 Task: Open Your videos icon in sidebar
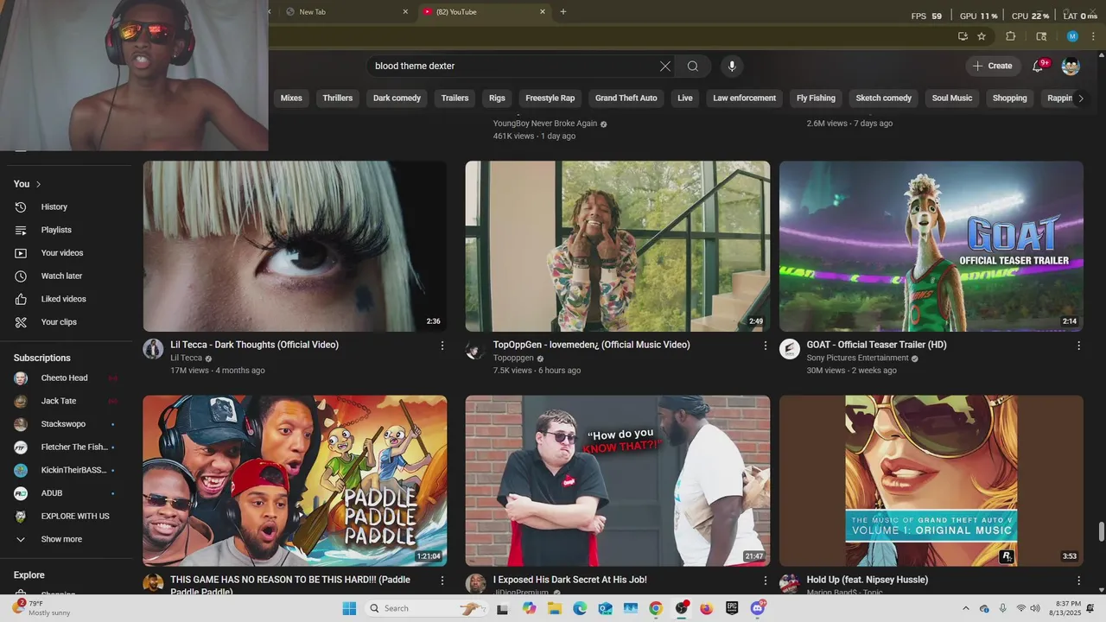[x=21, y=253]
